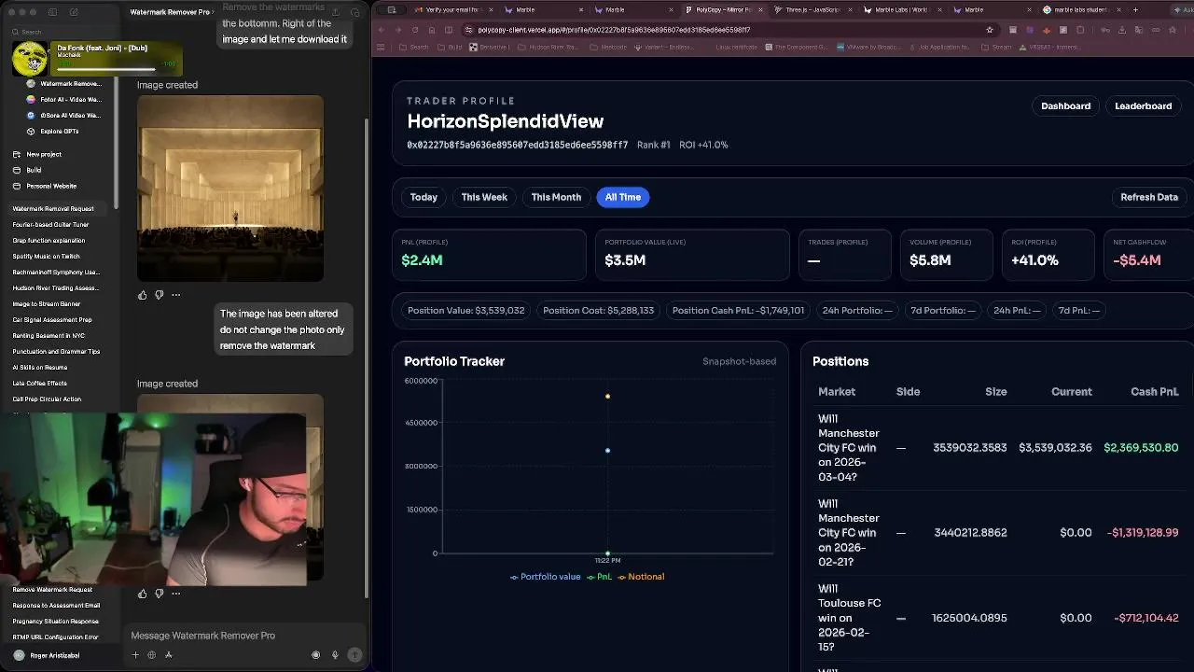
Task: Toggle Portfolio value series in chart legend
Action: point(546,577)
